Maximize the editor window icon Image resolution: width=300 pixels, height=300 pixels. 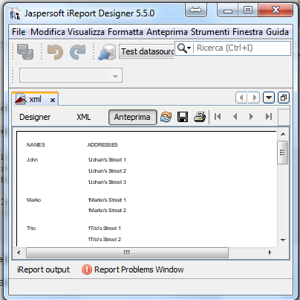284,98
